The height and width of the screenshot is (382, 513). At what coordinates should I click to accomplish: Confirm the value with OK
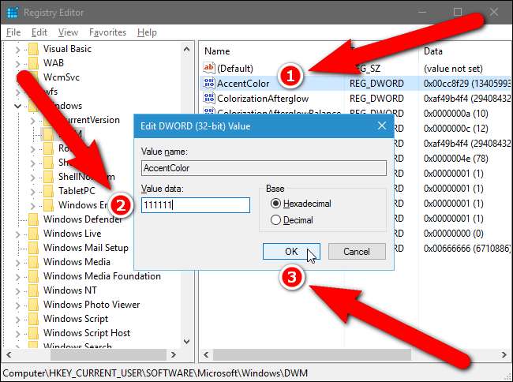coord(291,252)
